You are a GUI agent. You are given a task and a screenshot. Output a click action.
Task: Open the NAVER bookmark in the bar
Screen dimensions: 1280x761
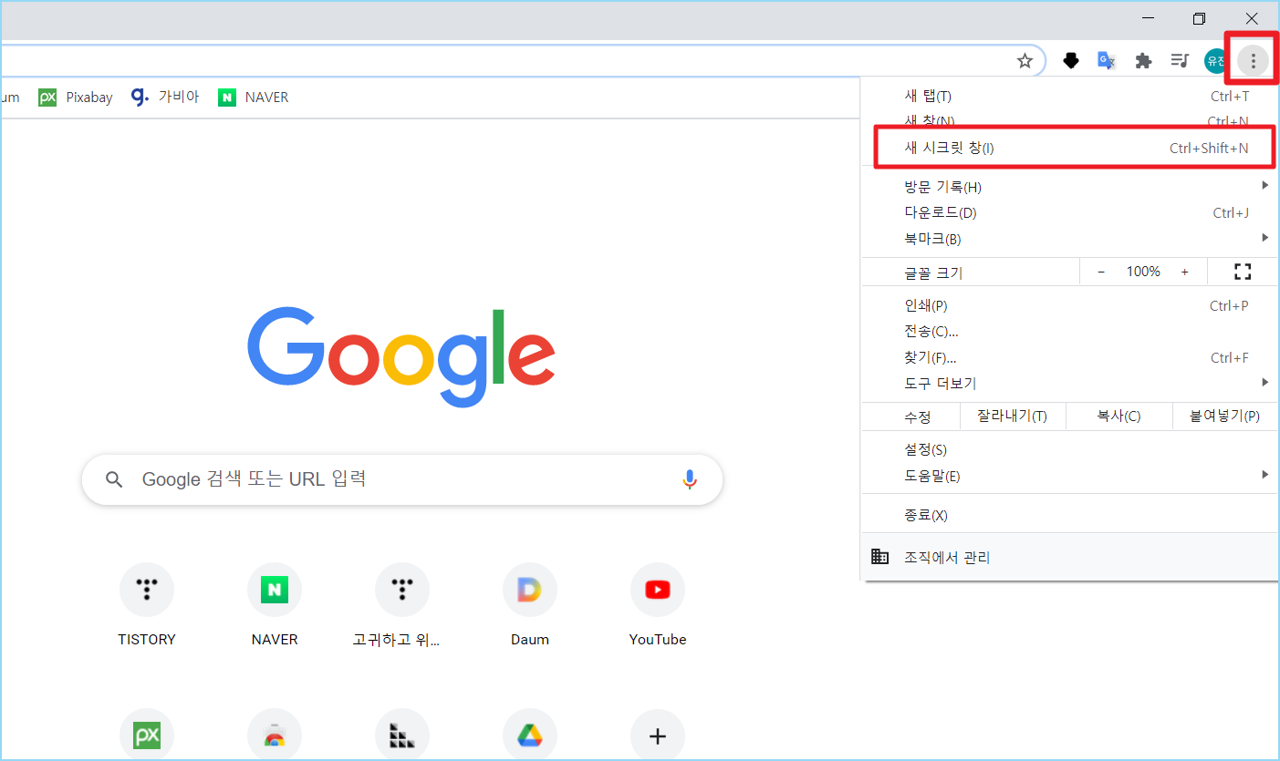(x=254, y=97)
